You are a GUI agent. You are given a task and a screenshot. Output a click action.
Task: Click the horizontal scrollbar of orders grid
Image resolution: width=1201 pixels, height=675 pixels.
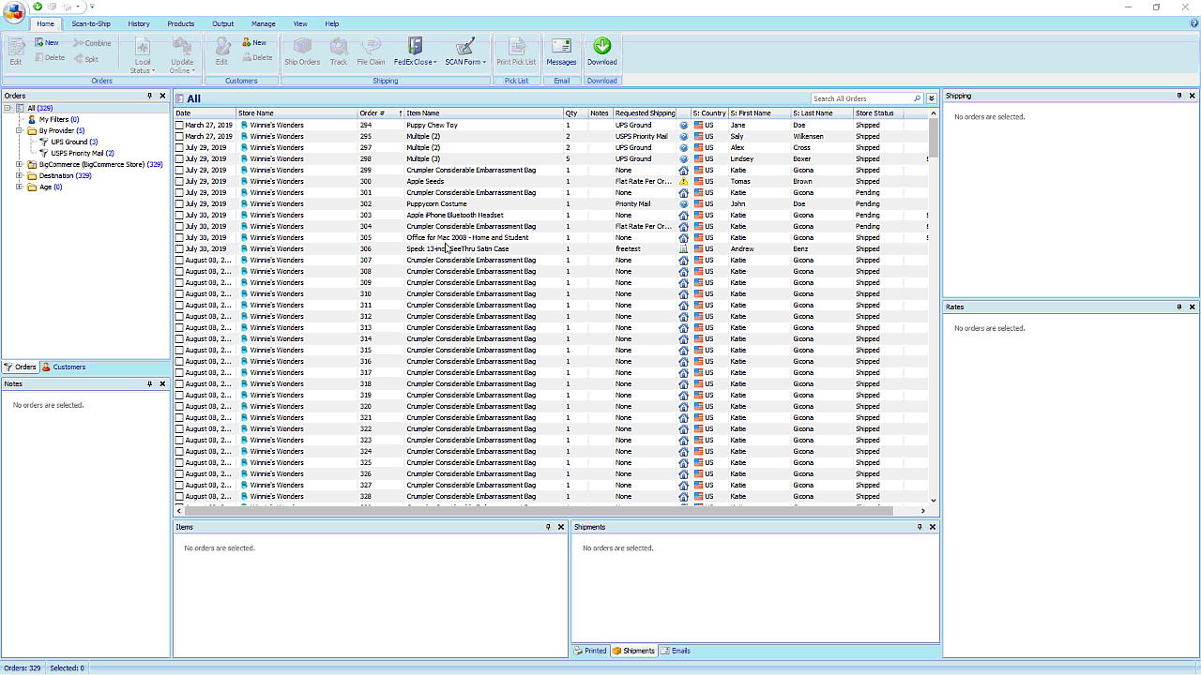540,511
